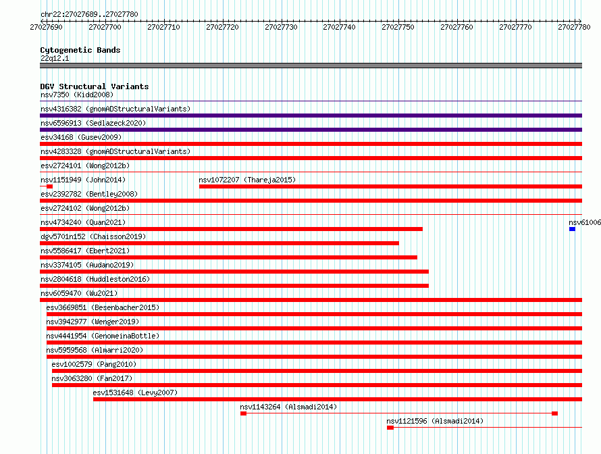Click left red block of nsv1143264
The height and width of the screenshot is (454, 601).
243,413
